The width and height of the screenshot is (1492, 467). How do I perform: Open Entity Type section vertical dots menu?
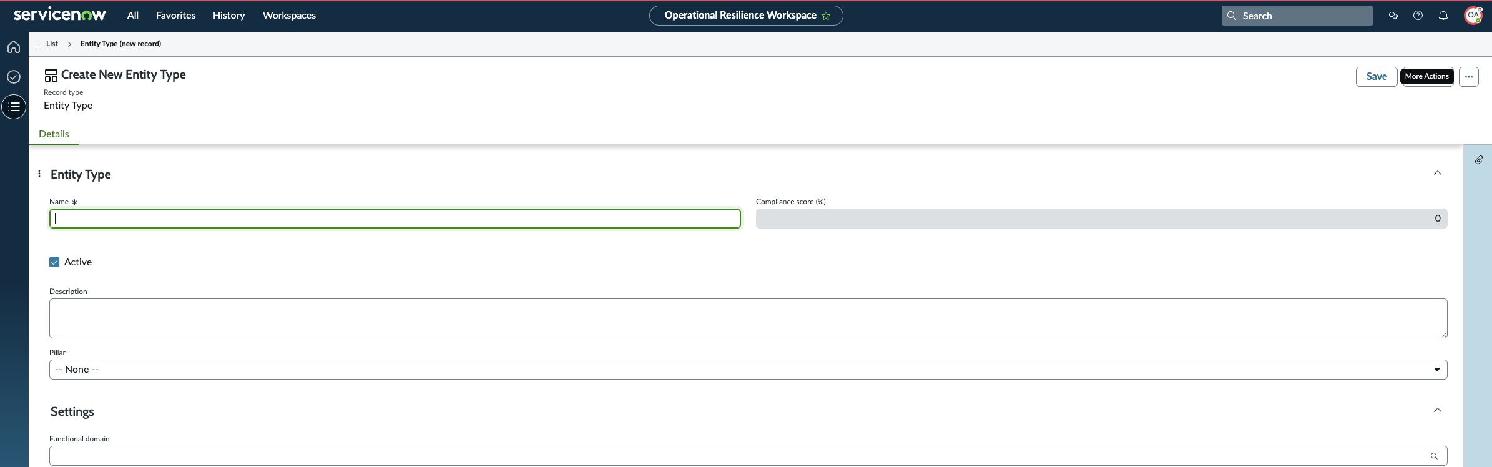(x=39, y=174)
